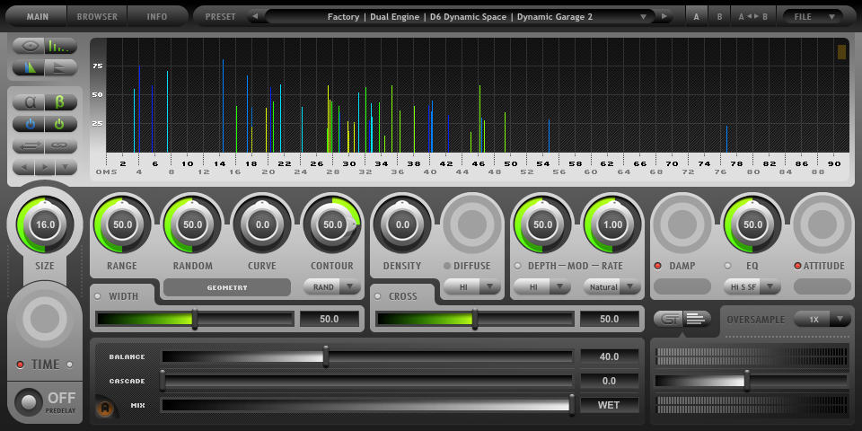The image size is (862, 431).
Task: Toggle the DAMP red indicator
Action: coord(657,266)
